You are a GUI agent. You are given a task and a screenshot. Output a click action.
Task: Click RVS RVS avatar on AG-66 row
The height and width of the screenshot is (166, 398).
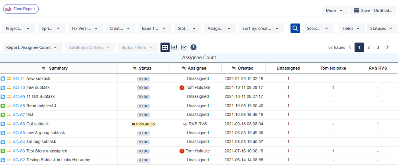point(184,124)
